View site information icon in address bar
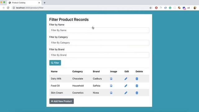199x112 pixels. point(14,8)
